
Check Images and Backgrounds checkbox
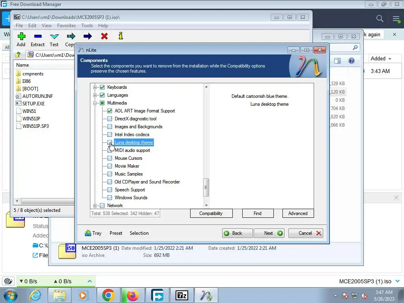tap(110, 127)
